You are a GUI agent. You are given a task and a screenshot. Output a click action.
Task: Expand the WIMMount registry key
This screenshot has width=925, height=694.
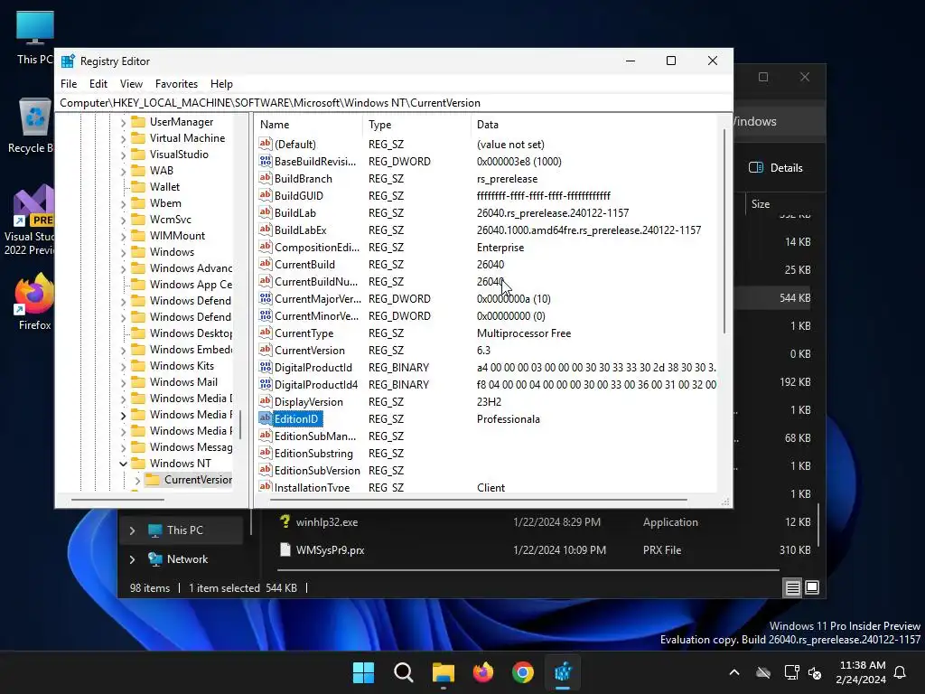coord(123,236)
